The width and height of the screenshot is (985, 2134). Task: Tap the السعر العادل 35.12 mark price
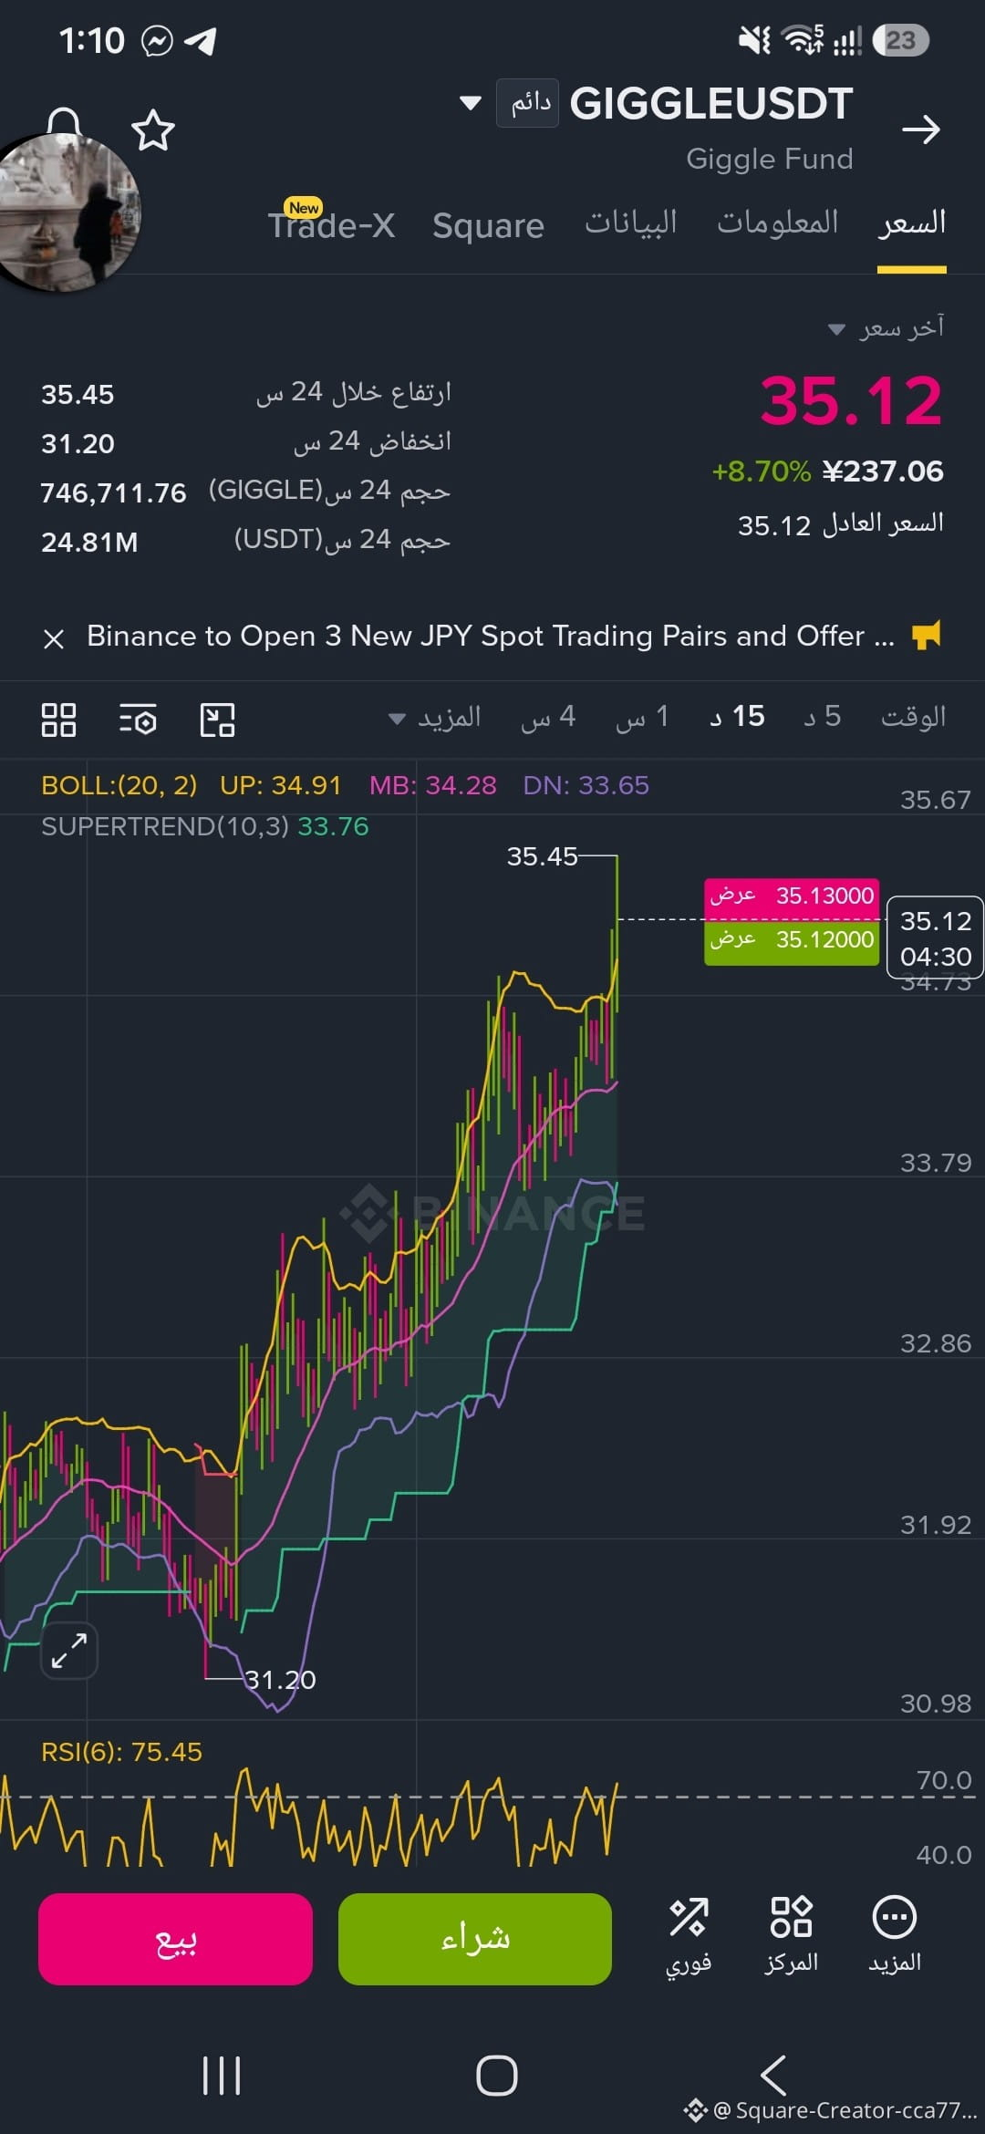point(841,524)
